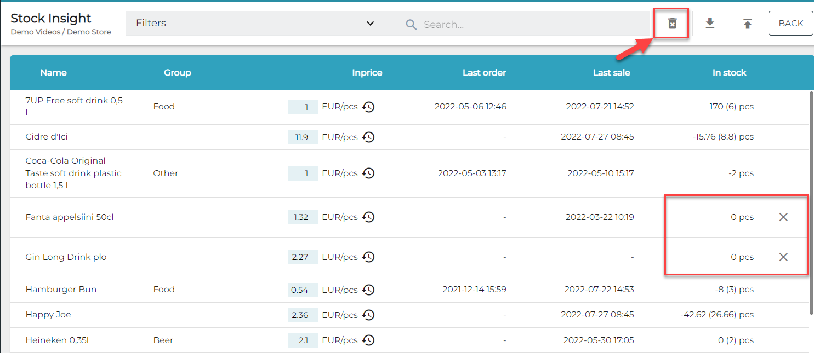Image resolution: width=814 pixels, height=353 pixels.
Task: Remove Fanta appelsiini 50cl with X
Action: pyautogui.click(x=783, y=217)
